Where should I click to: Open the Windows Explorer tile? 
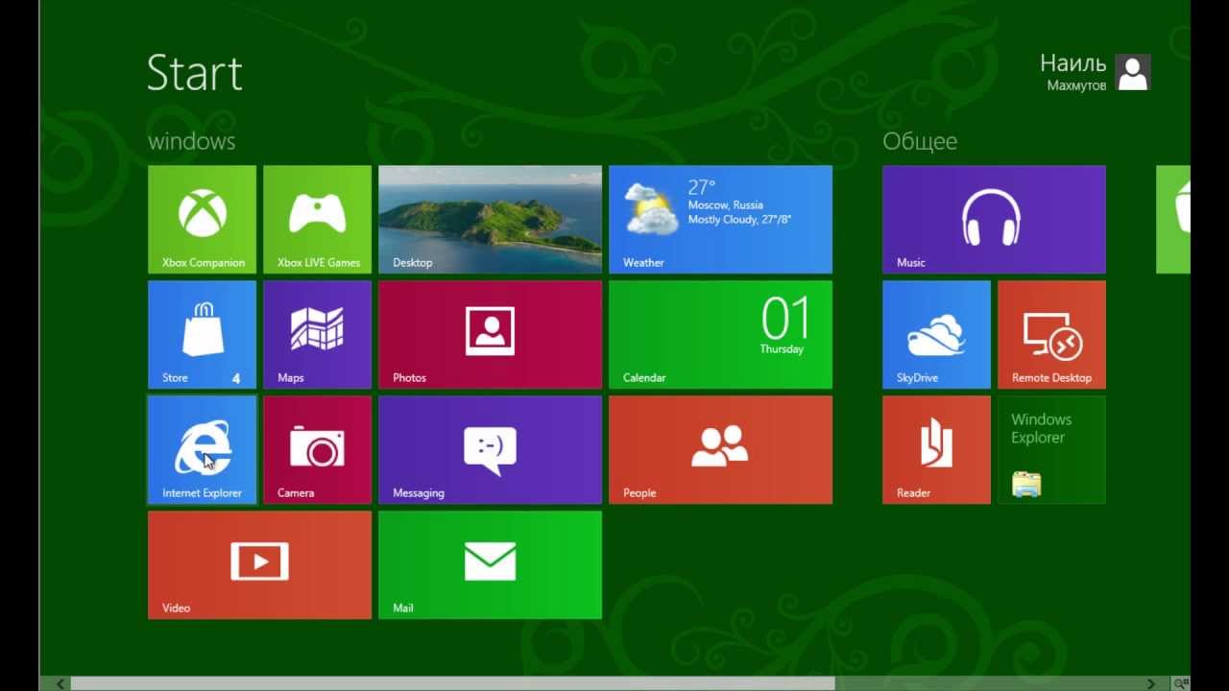[1051, 450]
